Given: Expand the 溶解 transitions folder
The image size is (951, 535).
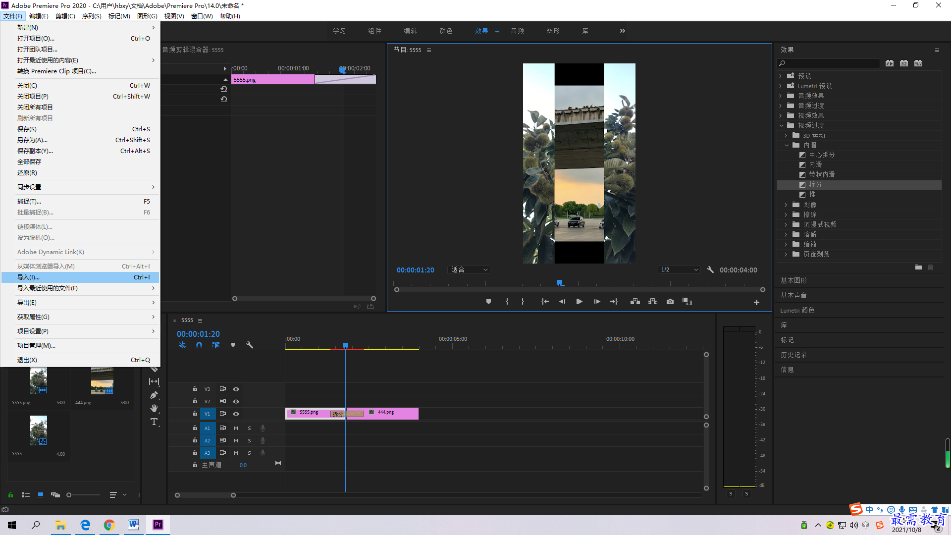Looking at the screenshot, I should point(786,234).
